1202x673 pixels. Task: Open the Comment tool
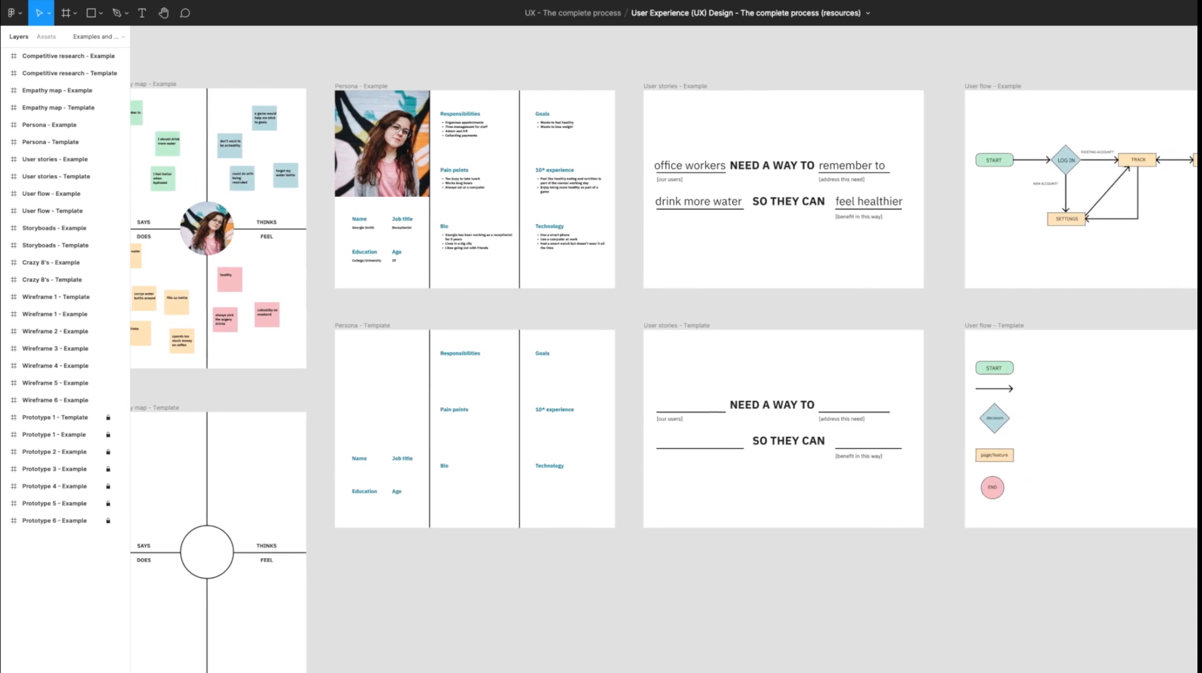184,13
